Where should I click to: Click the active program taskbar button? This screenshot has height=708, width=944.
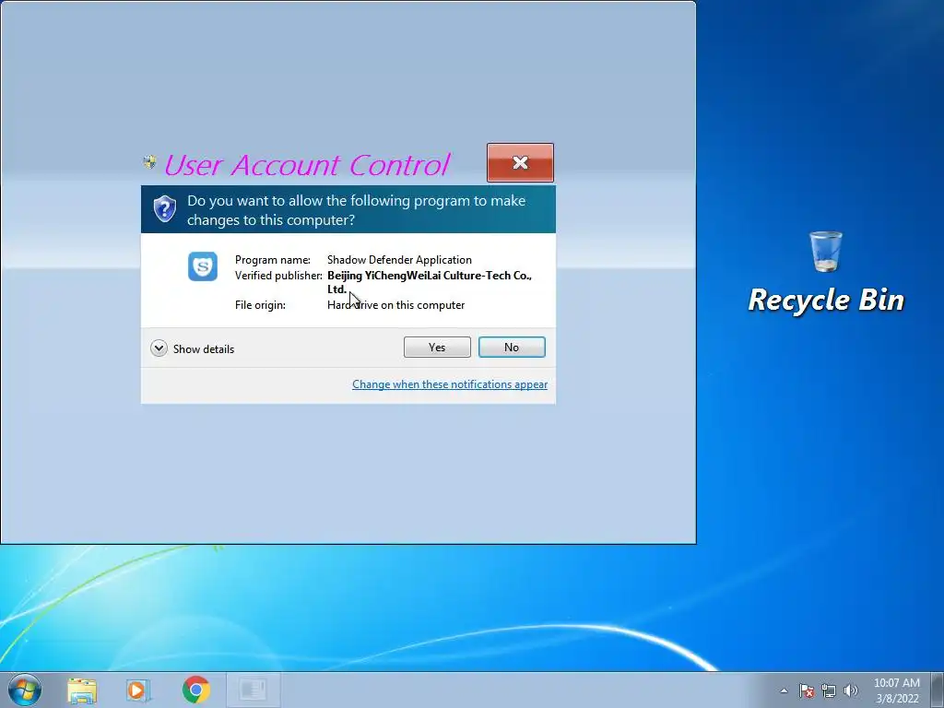(253, 690)
